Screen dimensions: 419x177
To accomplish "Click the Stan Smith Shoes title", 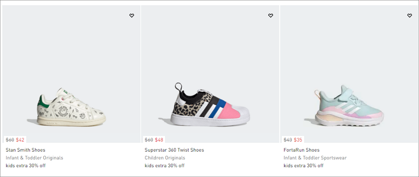I will click(25, 150).
